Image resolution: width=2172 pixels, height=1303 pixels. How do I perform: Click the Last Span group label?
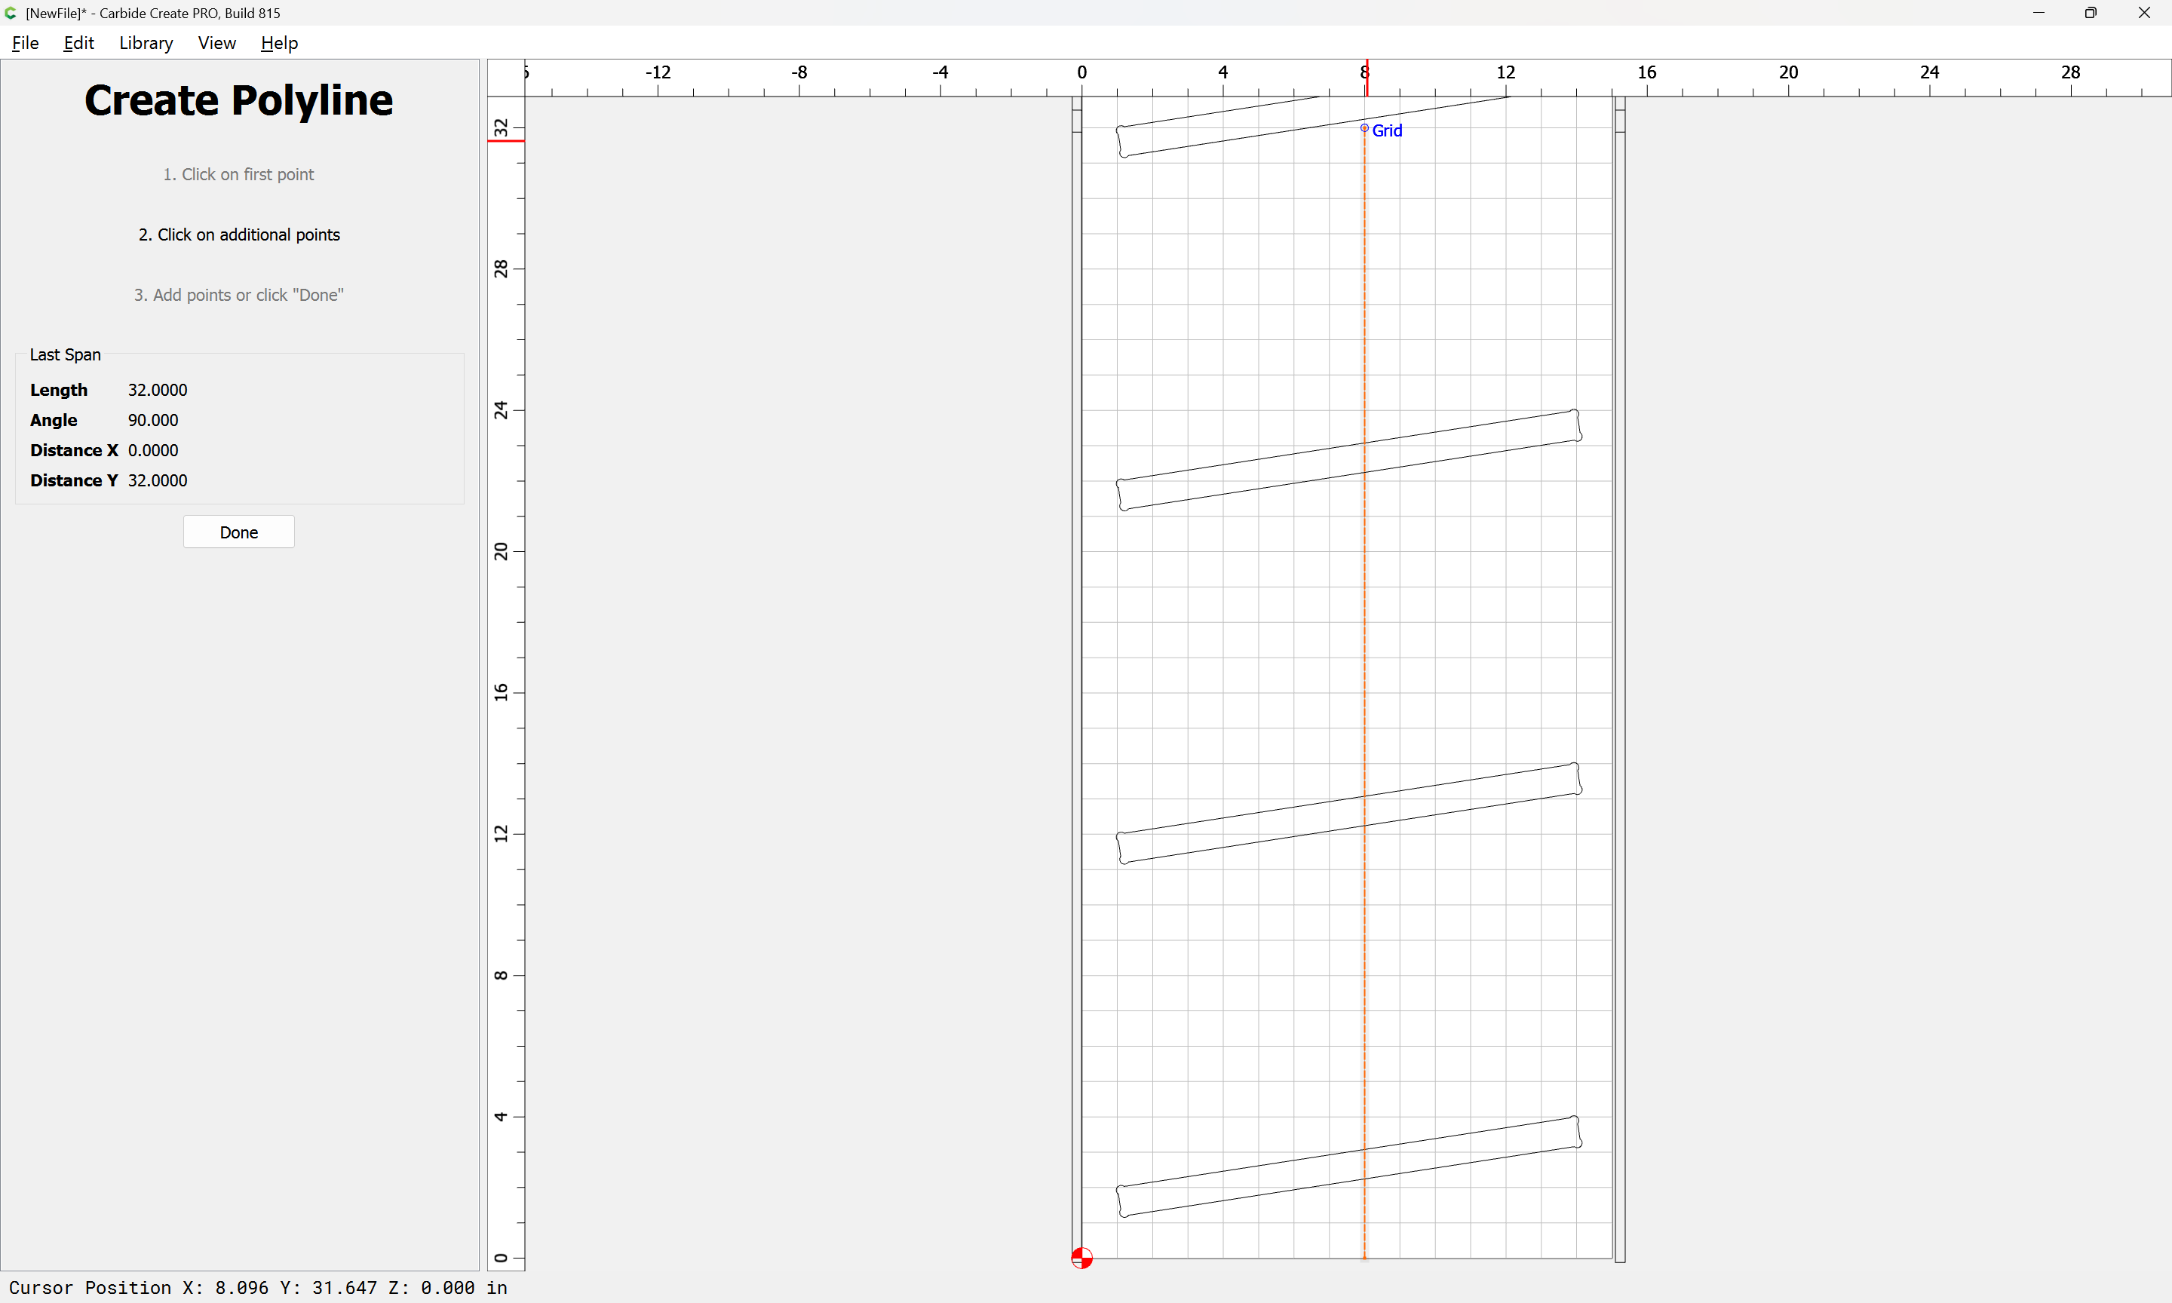click(x=65, y=354)
